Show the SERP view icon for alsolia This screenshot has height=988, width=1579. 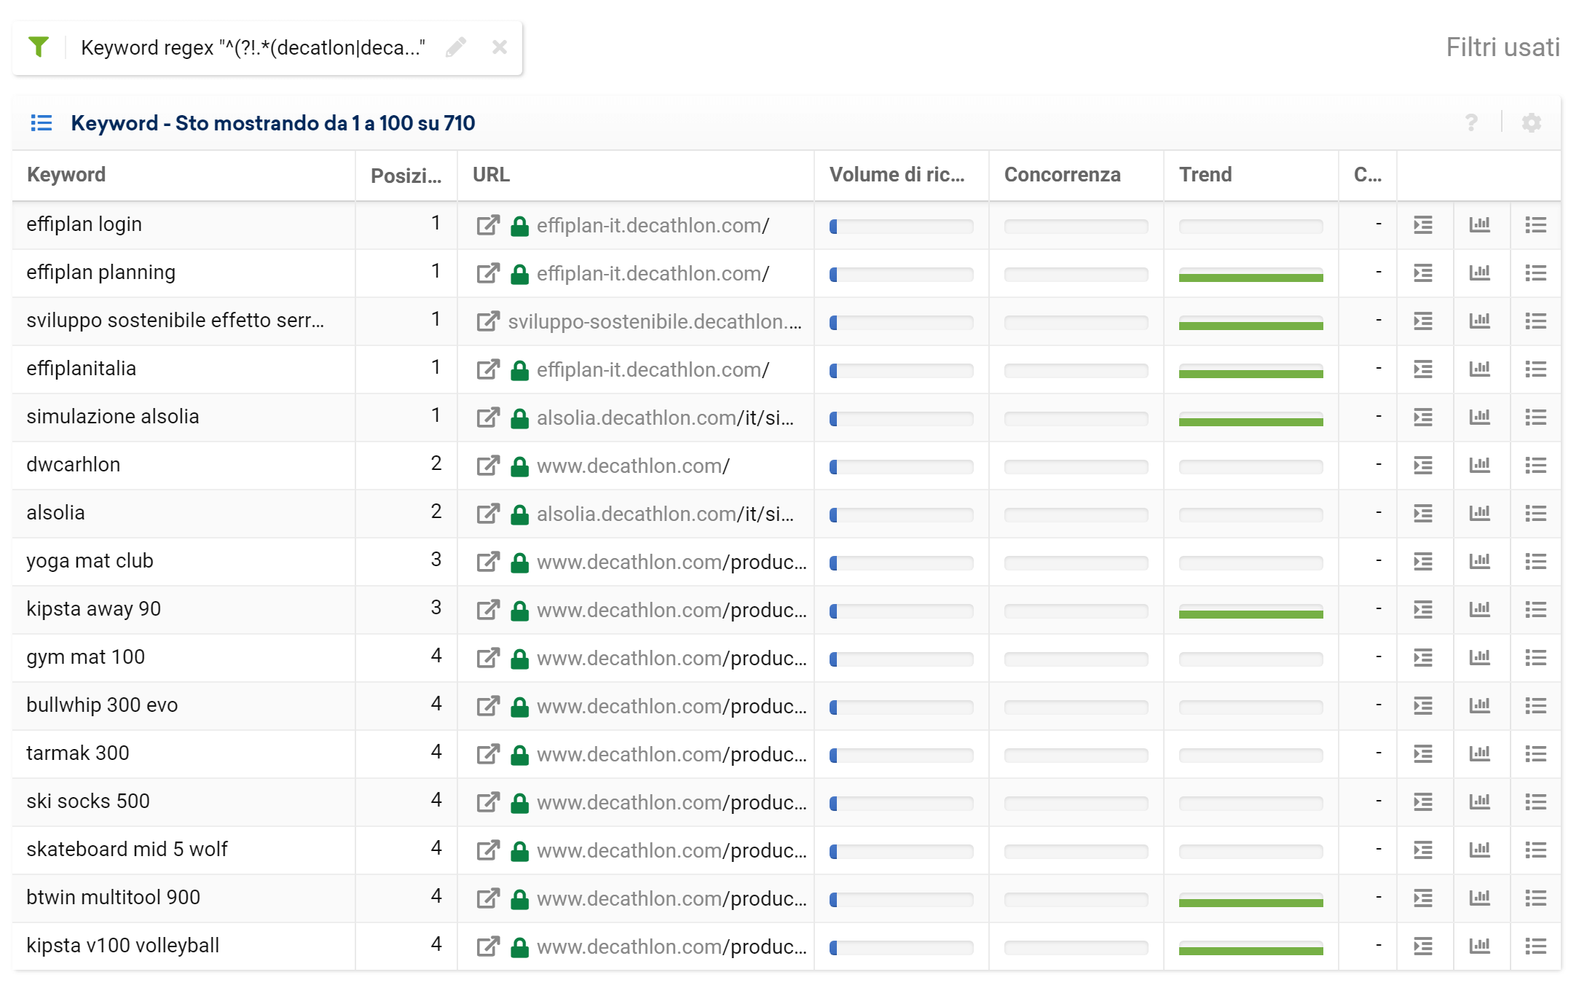(x=1423, y=514)
